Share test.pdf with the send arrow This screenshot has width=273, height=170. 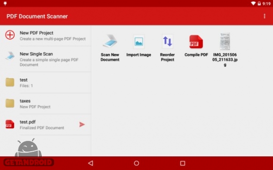tap(82, 124)
